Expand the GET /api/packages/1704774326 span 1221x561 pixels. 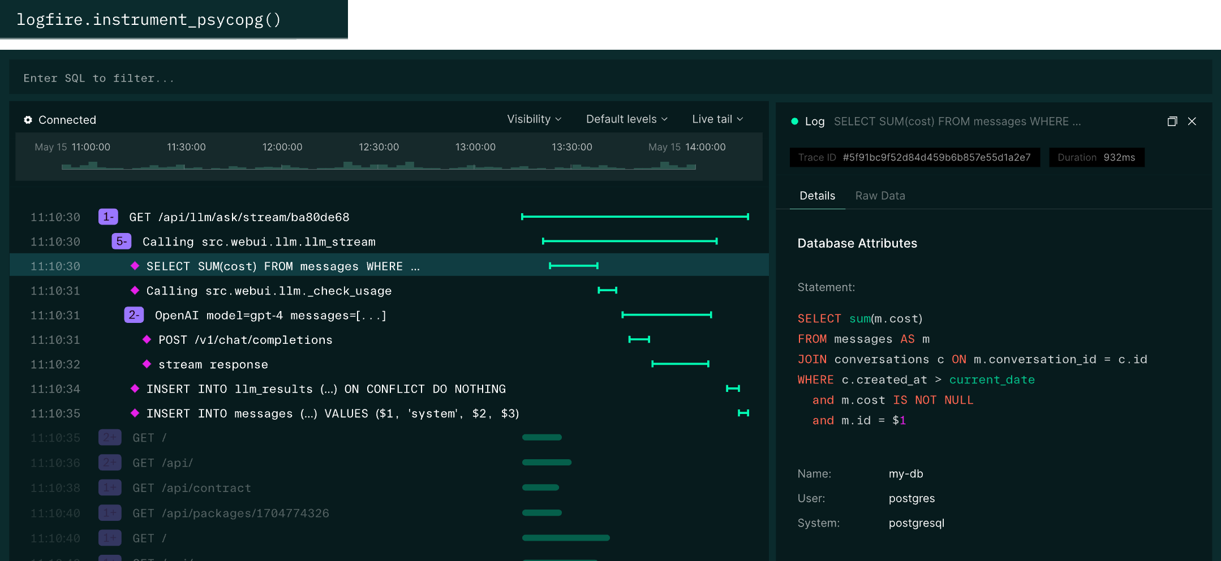[110, 512]
